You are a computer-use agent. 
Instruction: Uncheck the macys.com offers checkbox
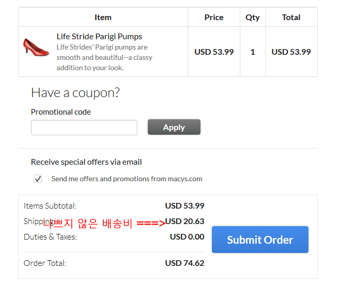pyautogui.click(x=38, y=179)
